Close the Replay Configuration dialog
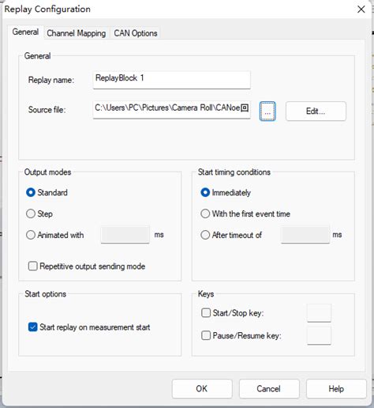Screen dimensions: 374x408 pyautogui.click(x=361, y=9)
